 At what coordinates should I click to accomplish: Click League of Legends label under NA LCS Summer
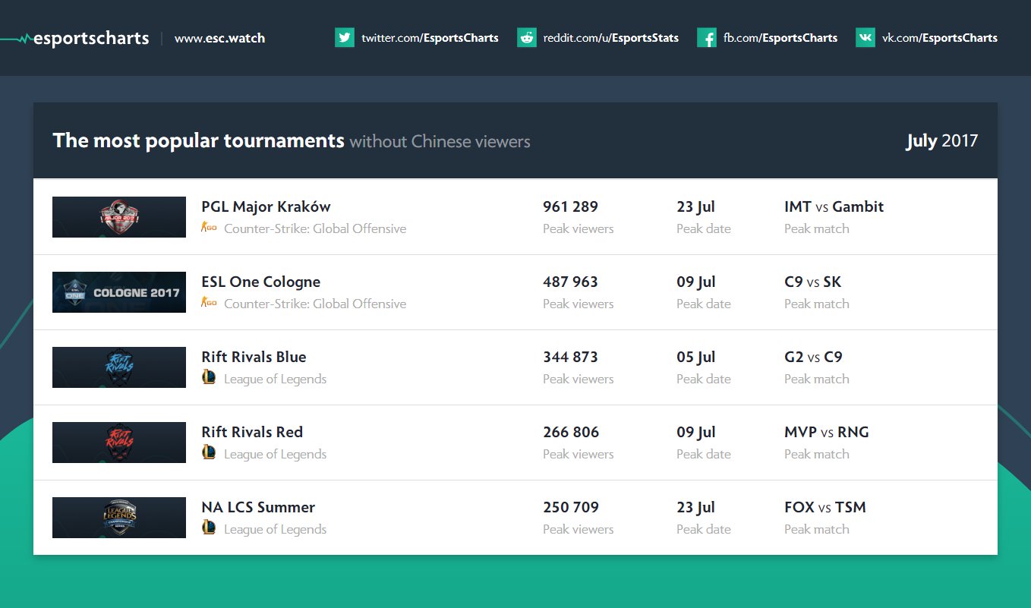point(275,529)
